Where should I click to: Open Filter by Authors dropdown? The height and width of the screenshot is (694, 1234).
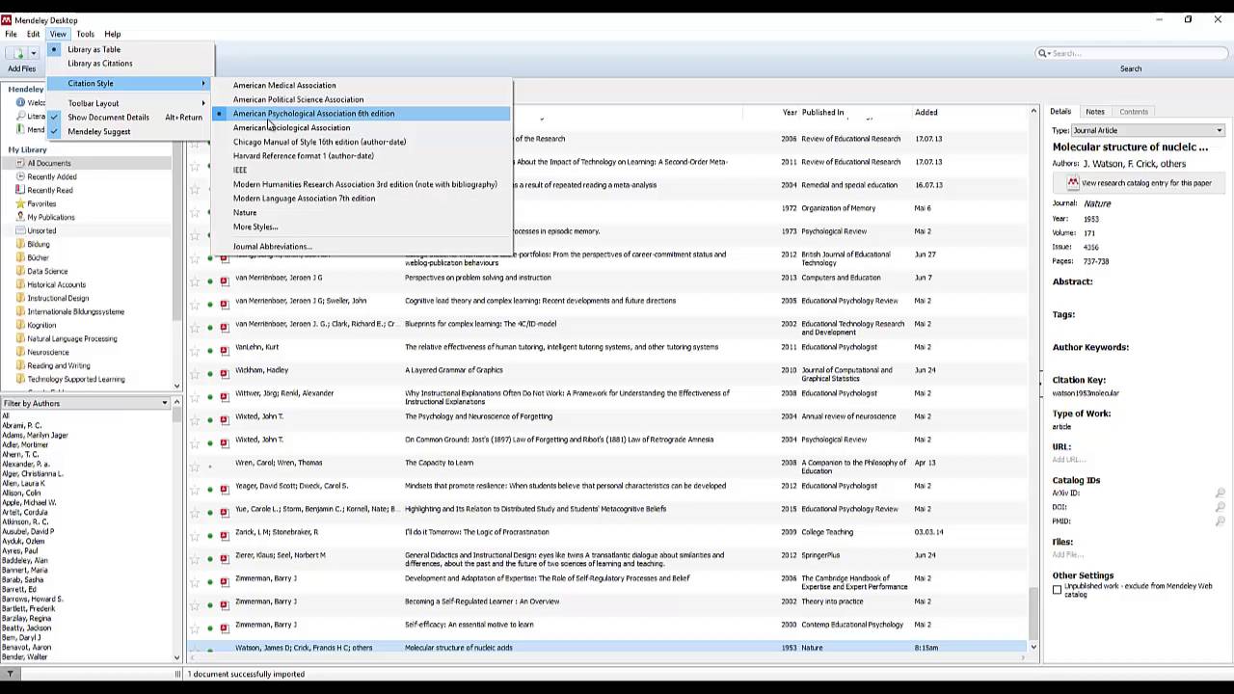pyautogui.click(x=86, y=403)
